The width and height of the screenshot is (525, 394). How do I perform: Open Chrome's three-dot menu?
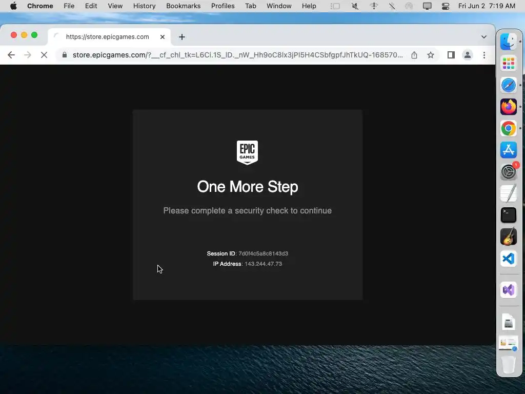tap(484, 55)
